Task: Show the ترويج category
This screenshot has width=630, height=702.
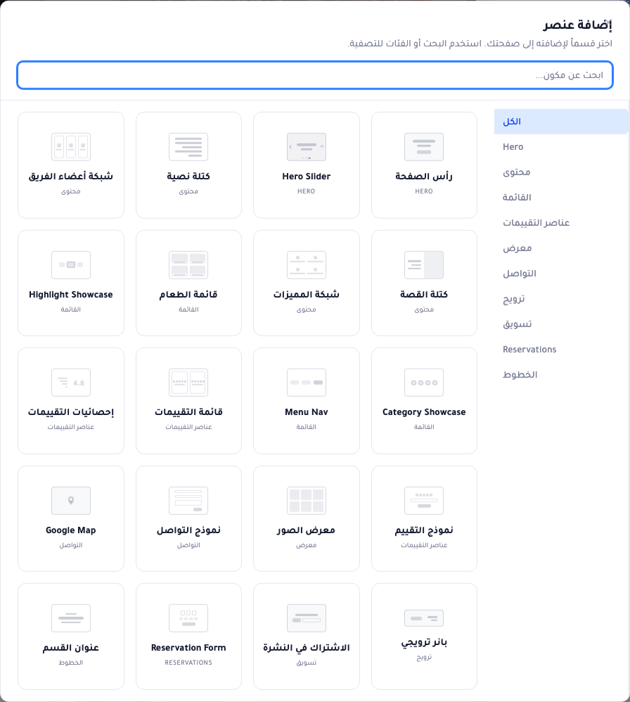Action: coord(561,299)
